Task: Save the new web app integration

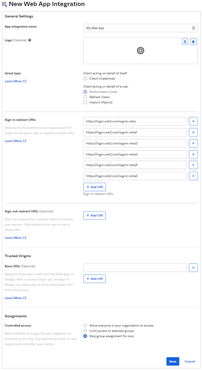Action: click(172, 361)
